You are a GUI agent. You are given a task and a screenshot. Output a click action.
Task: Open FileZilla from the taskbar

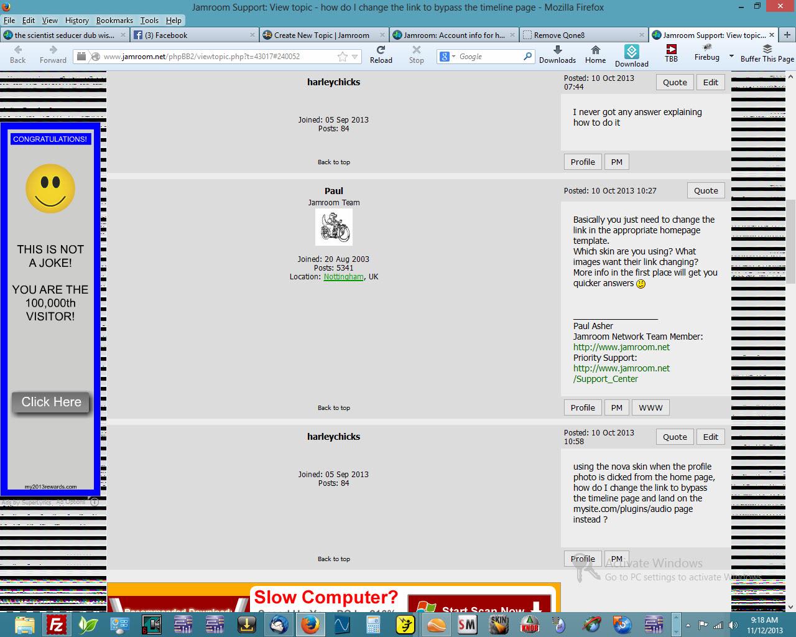point(57,624)
